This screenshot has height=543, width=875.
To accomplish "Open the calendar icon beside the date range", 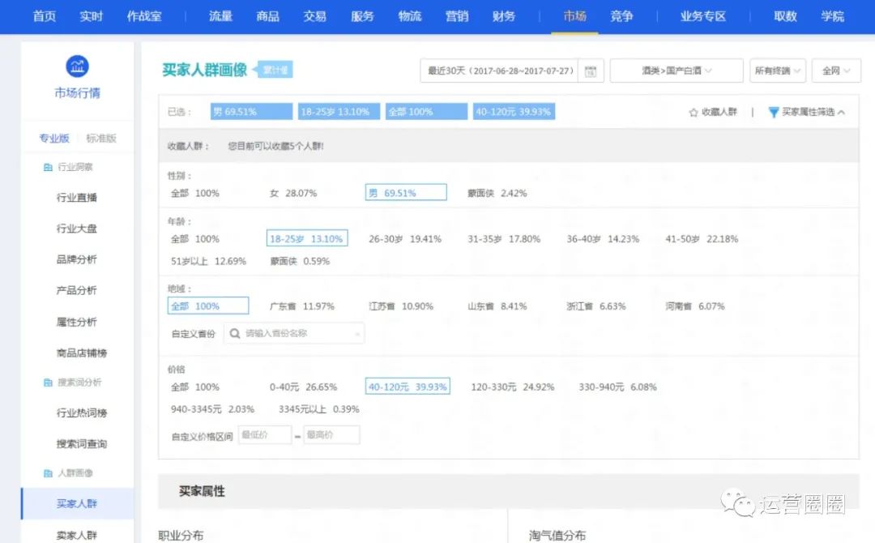I will 591,71.
